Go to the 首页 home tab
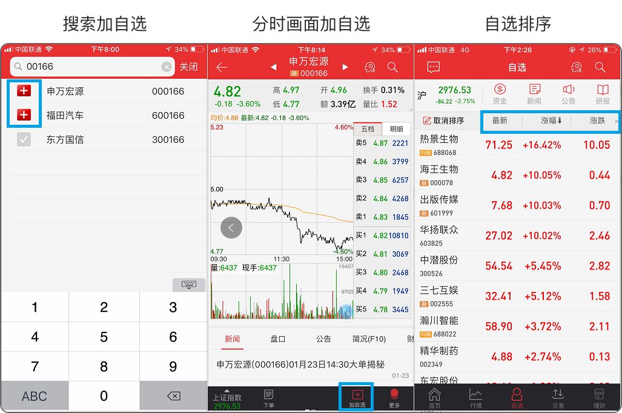Image resolution: width=622 pixels, height=413 pixels. click(435, 398)
